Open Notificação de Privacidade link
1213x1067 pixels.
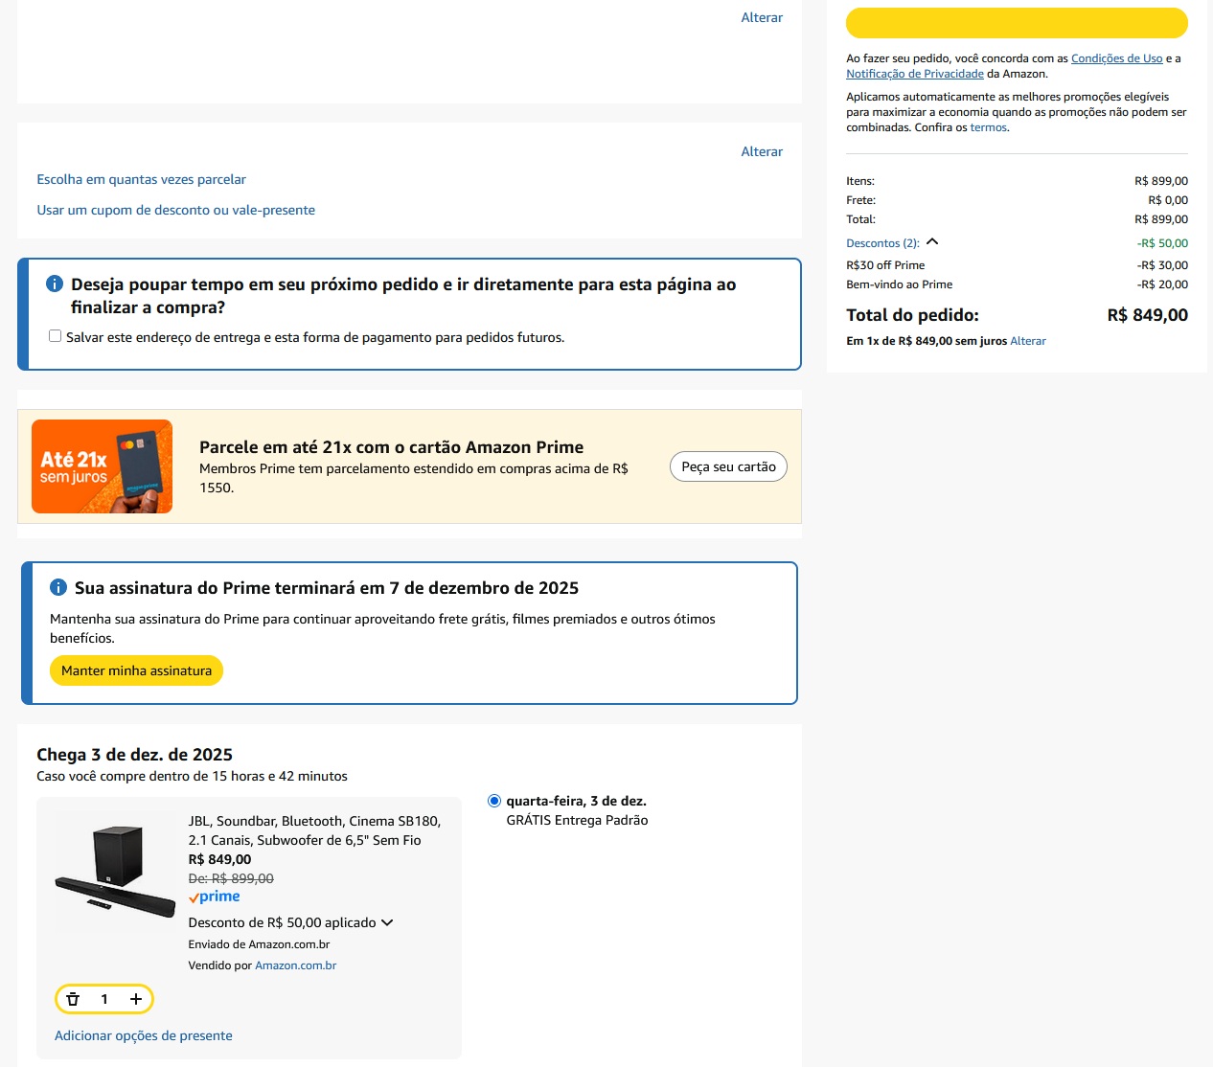(x=914, y=74)
